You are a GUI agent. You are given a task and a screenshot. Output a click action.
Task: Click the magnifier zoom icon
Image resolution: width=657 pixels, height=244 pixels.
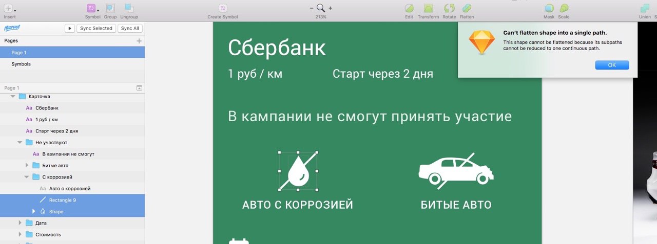(x=321, y=8)
